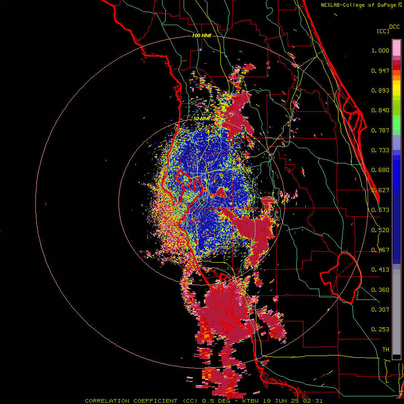This screenshot has height=404, width=404.
Task: Click the 0.307 legend value
Action: 380,310
